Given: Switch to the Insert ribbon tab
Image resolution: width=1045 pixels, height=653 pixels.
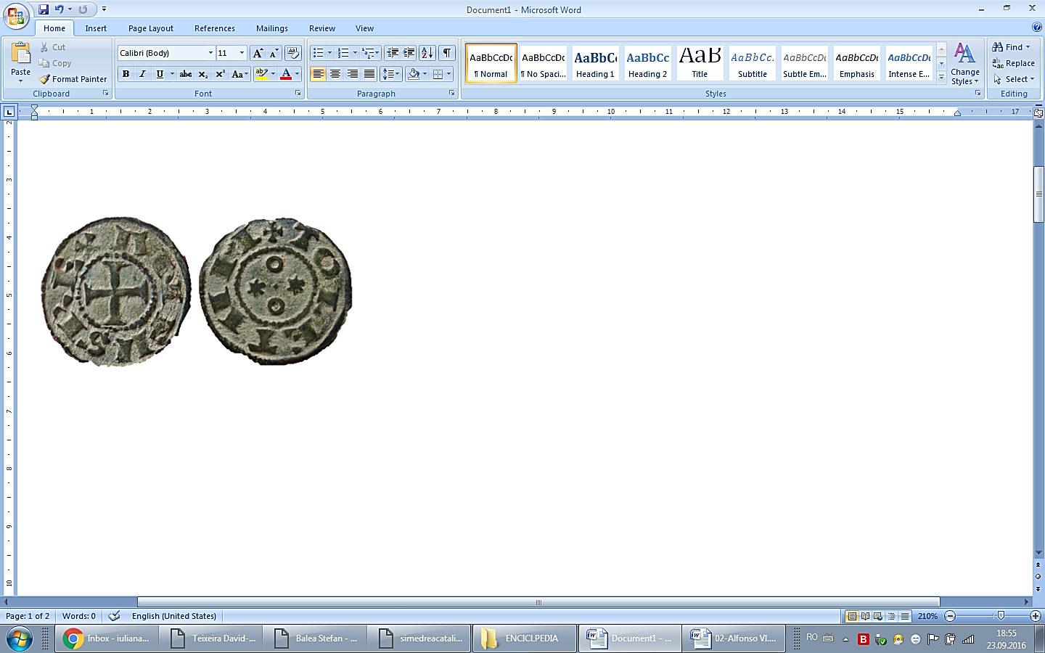Looking at the screenshot, I should click(x=96, y=28).
